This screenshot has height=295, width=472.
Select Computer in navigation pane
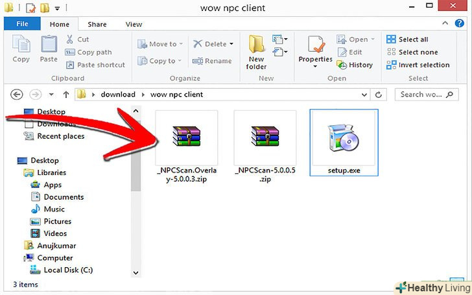[48, 257]
